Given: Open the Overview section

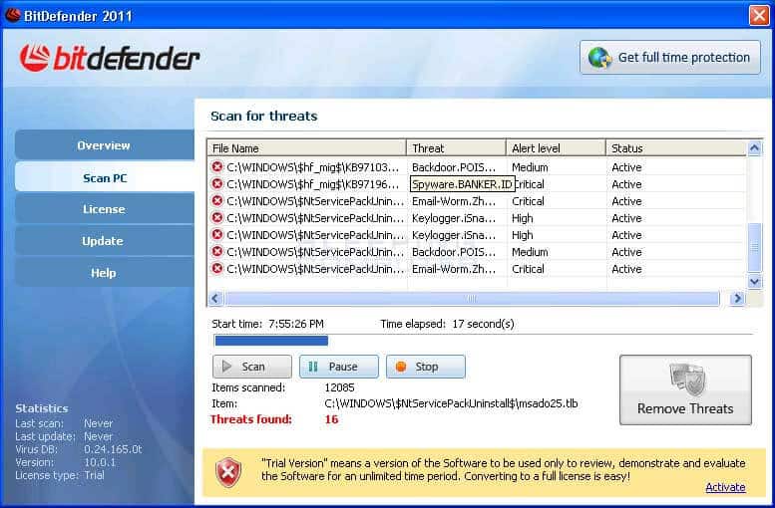Looking at the screenshot, I should point(104,145).
